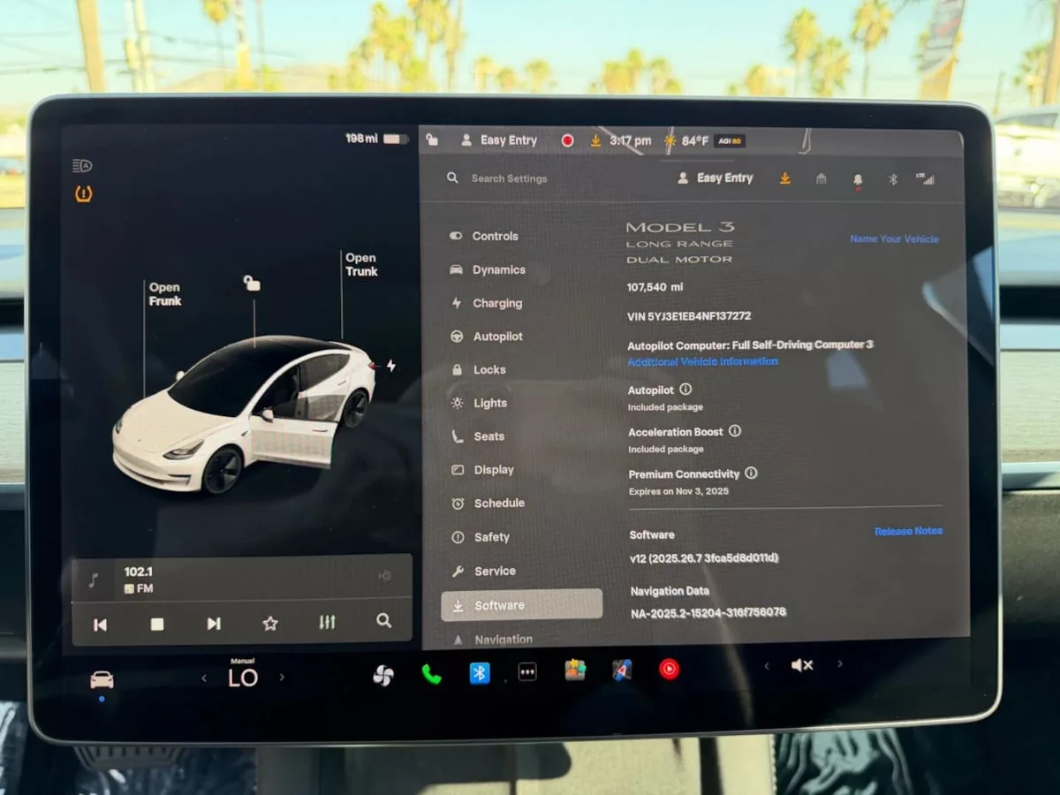Viewport: 1060px width, 795px height.
Task: Toggle the car lock icon above vehicle
Action: click(x=253, y=284)
